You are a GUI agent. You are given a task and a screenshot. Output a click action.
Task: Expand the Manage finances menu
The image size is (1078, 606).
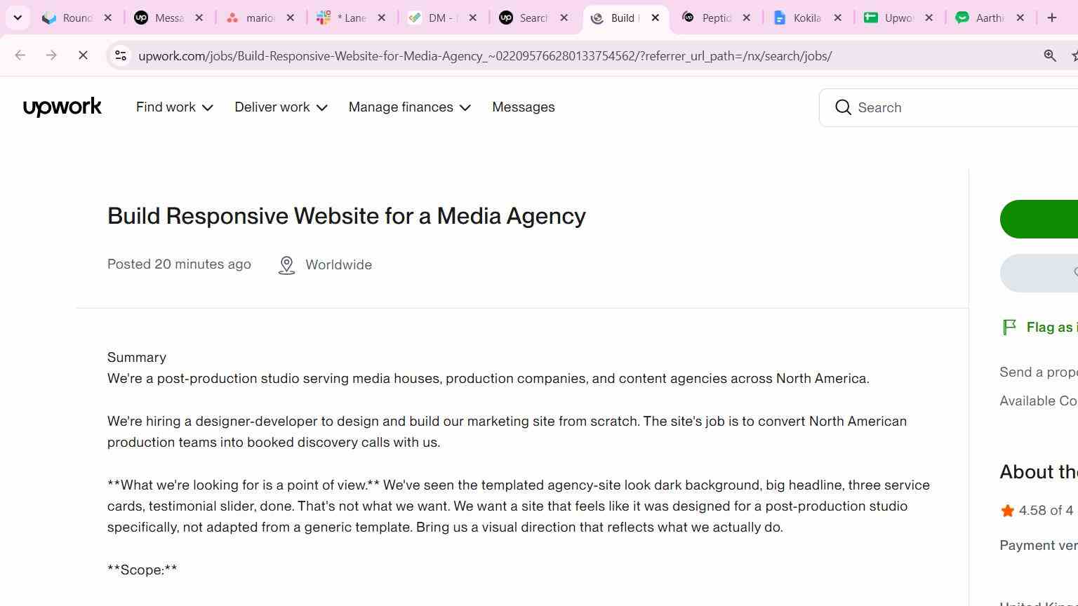[410, 107]
